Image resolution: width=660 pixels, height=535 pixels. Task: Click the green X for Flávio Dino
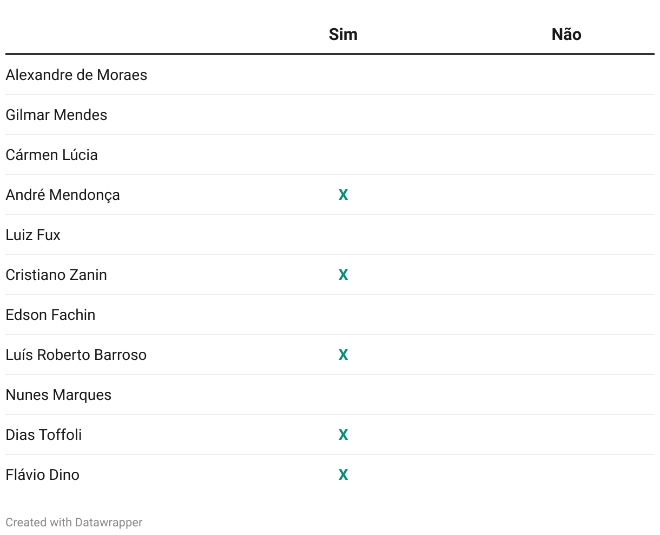coord(343,475)
